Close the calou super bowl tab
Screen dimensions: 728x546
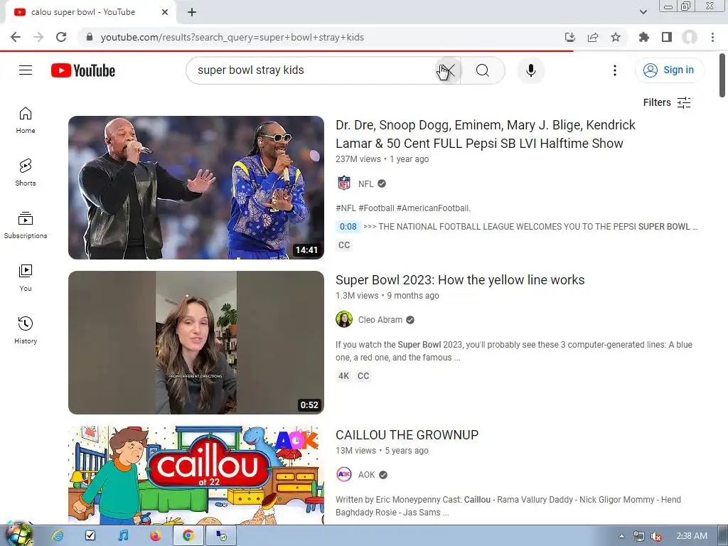click(x=165, y=12)
